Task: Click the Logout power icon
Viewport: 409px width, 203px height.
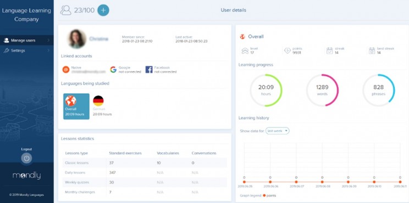Action: point(26,158)
